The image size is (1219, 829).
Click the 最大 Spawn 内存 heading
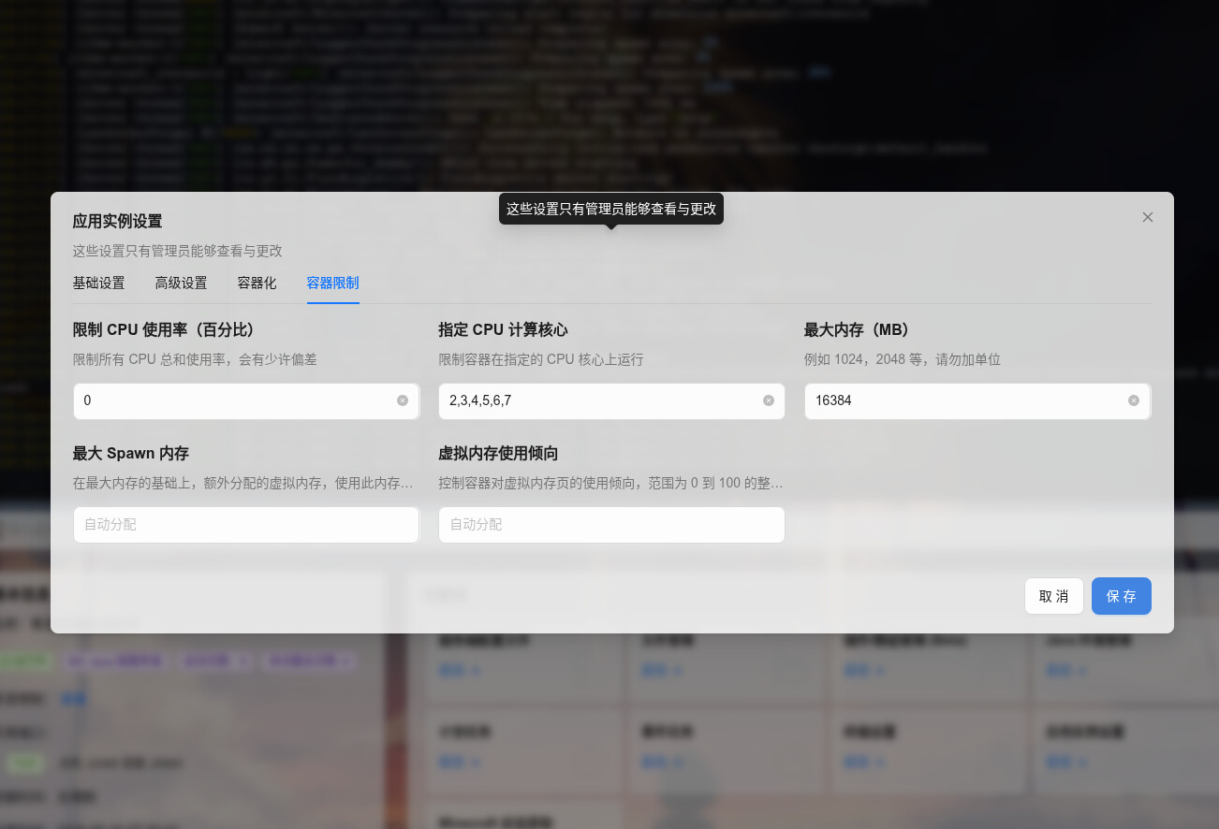(131, 453)
